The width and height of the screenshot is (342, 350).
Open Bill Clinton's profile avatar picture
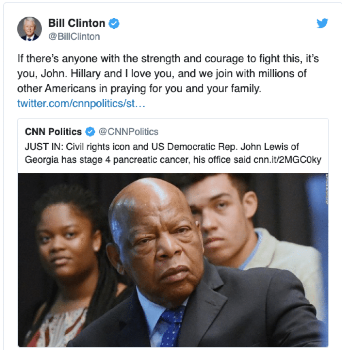[29, 29]
